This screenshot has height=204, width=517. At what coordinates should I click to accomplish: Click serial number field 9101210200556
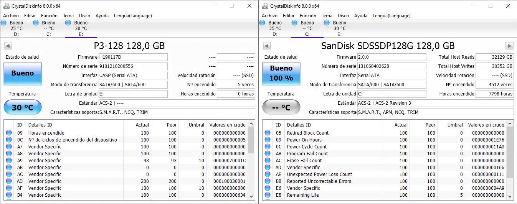(x=133, y=66)
